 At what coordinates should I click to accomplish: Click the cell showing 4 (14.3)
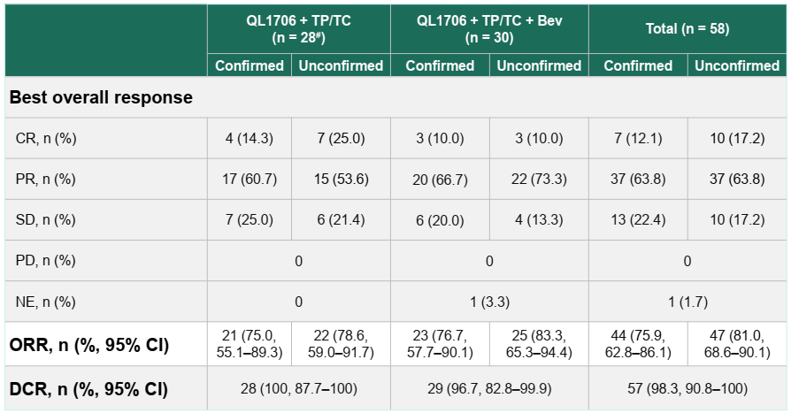click(250, 139)
